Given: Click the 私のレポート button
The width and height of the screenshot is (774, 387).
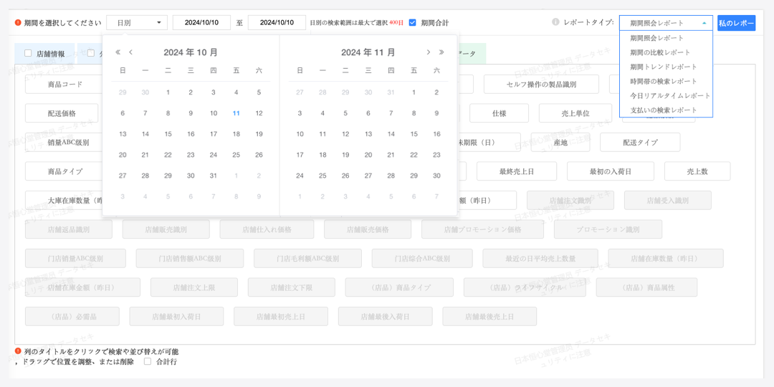Looking at the screenshot, I should click(x=736, y=23).
